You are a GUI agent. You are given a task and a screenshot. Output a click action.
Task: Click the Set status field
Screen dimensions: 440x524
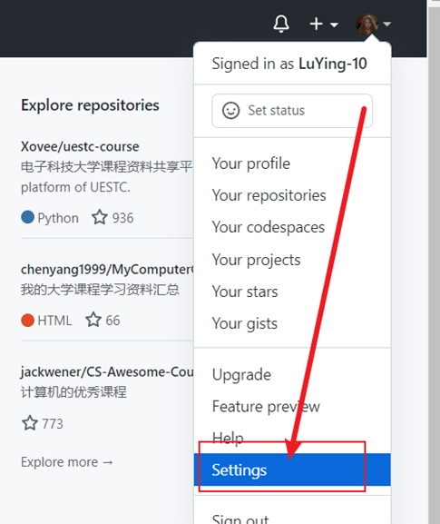[292, 111]
